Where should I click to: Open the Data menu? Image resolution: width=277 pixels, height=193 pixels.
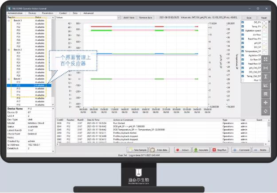75,13
